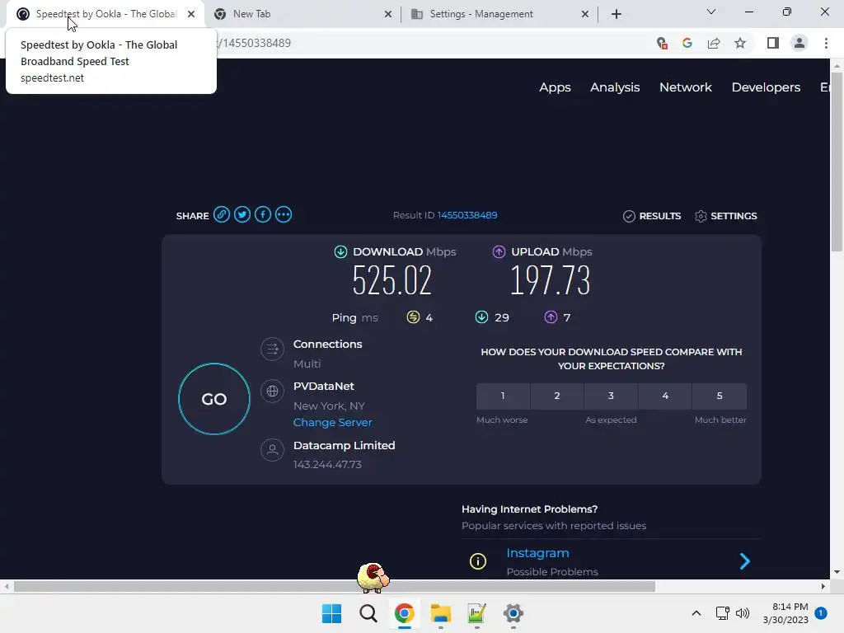Screen dimensions: 844x633
Task: Open the chart app icon on taskbar
Action: pyautogui.click(x=477, y=613)
